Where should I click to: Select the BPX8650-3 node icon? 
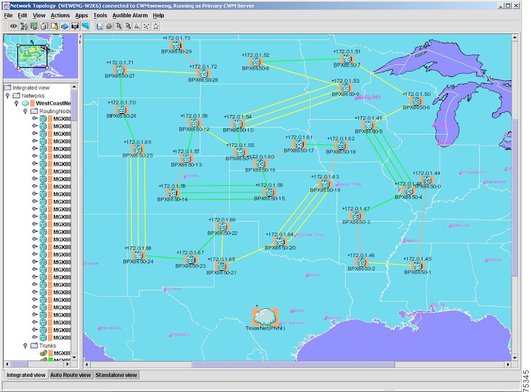point(356,216)
